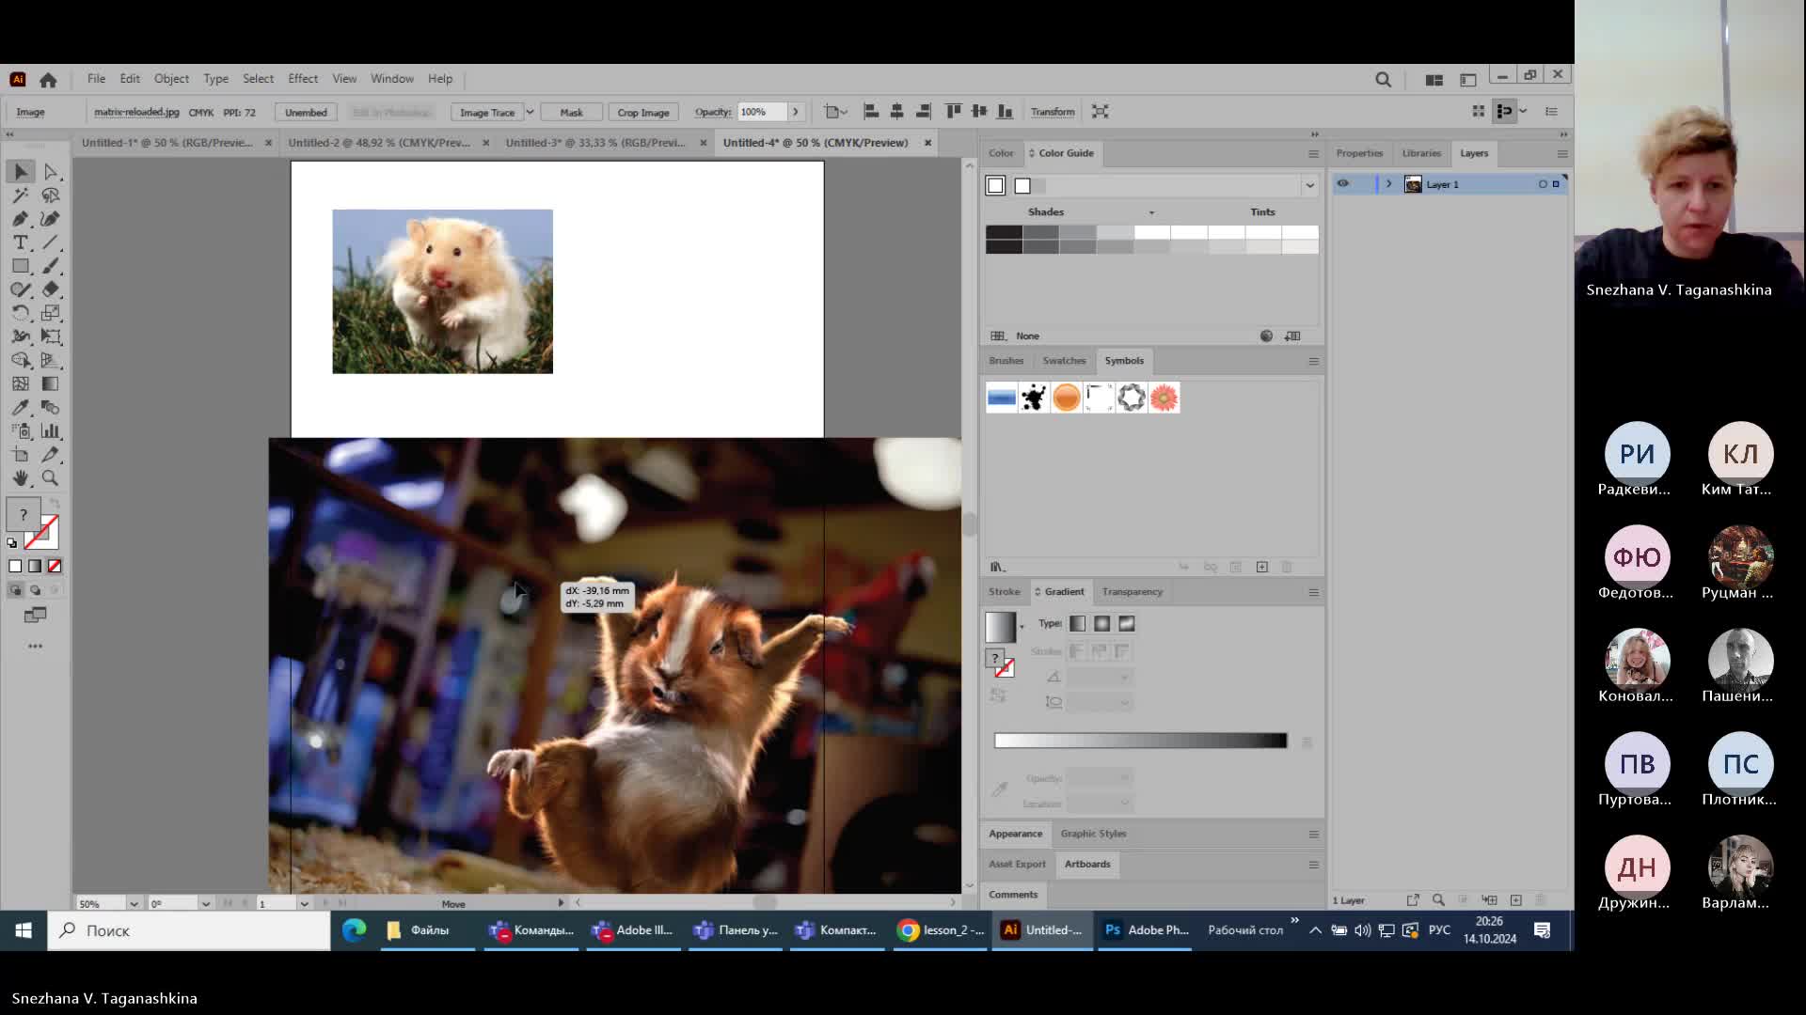Image resolution: width=1806 pixels, height=1015 pixels.
Task: Click the Opacity value field
Action: point(762,112)
